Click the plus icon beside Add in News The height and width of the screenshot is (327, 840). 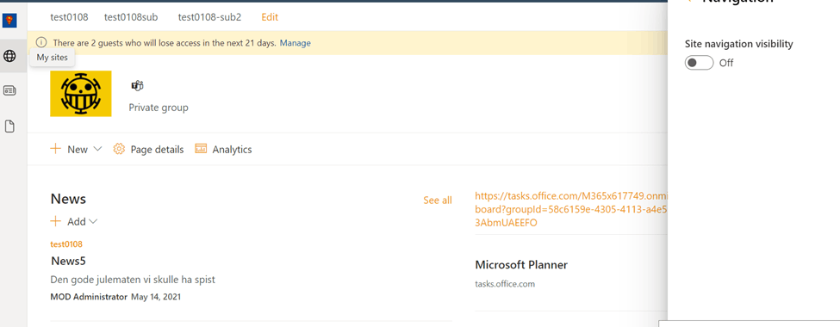(56, 221)
